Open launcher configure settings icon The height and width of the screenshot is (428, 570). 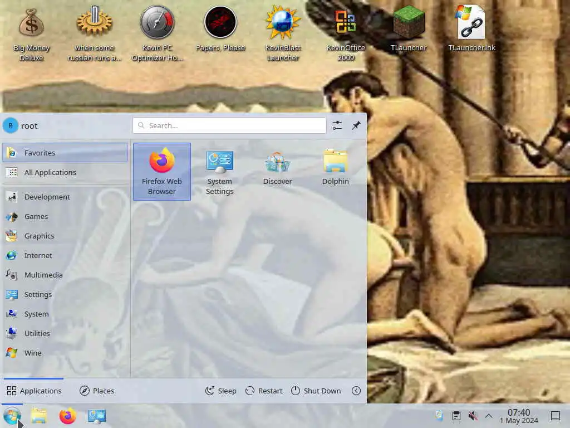[x=337, y=125]
